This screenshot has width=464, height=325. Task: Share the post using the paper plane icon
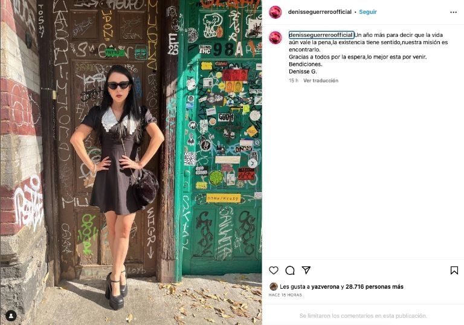(x=306, y=269)
